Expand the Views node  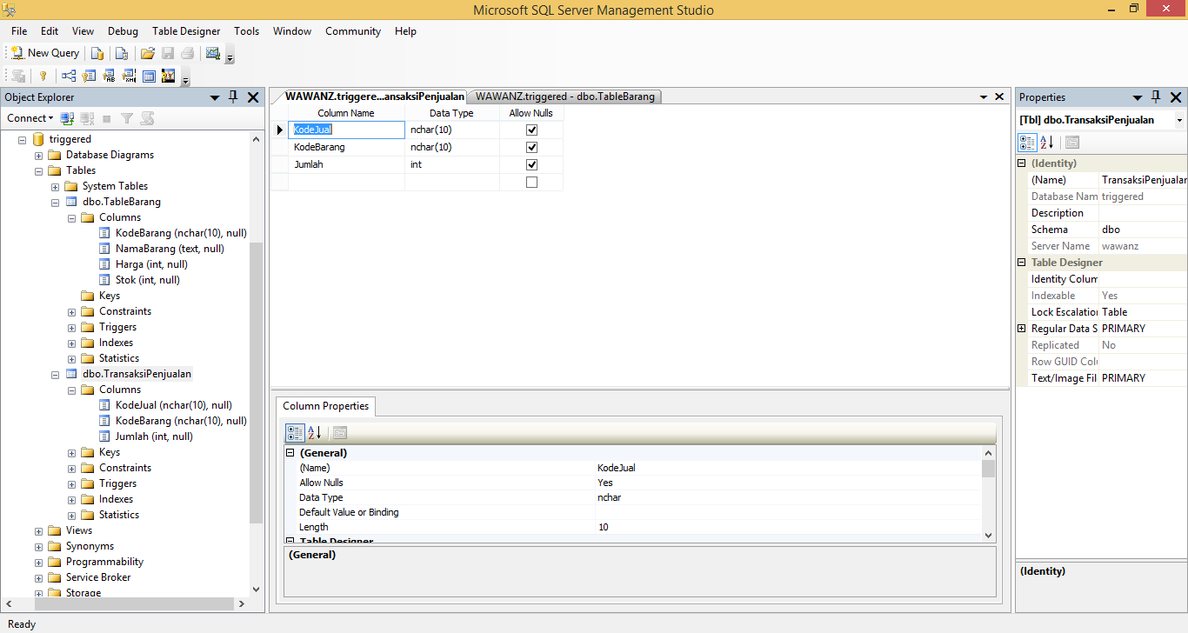click(39, 530)
